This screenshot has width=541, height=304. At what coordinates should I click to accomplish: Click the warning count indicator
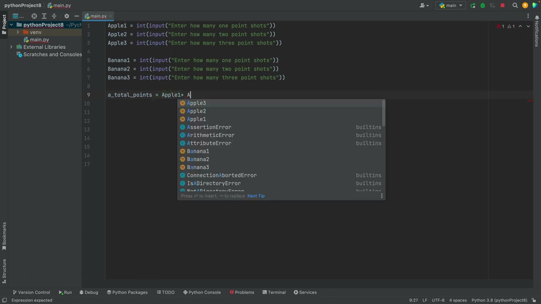[511, 26]
